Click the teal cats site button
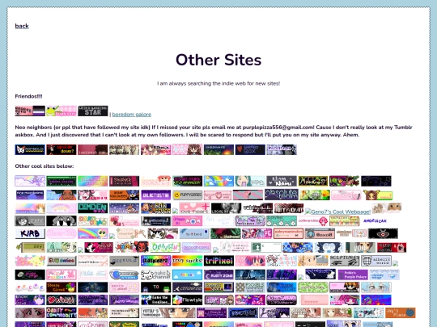437x327 pixels. click(282, 220)
